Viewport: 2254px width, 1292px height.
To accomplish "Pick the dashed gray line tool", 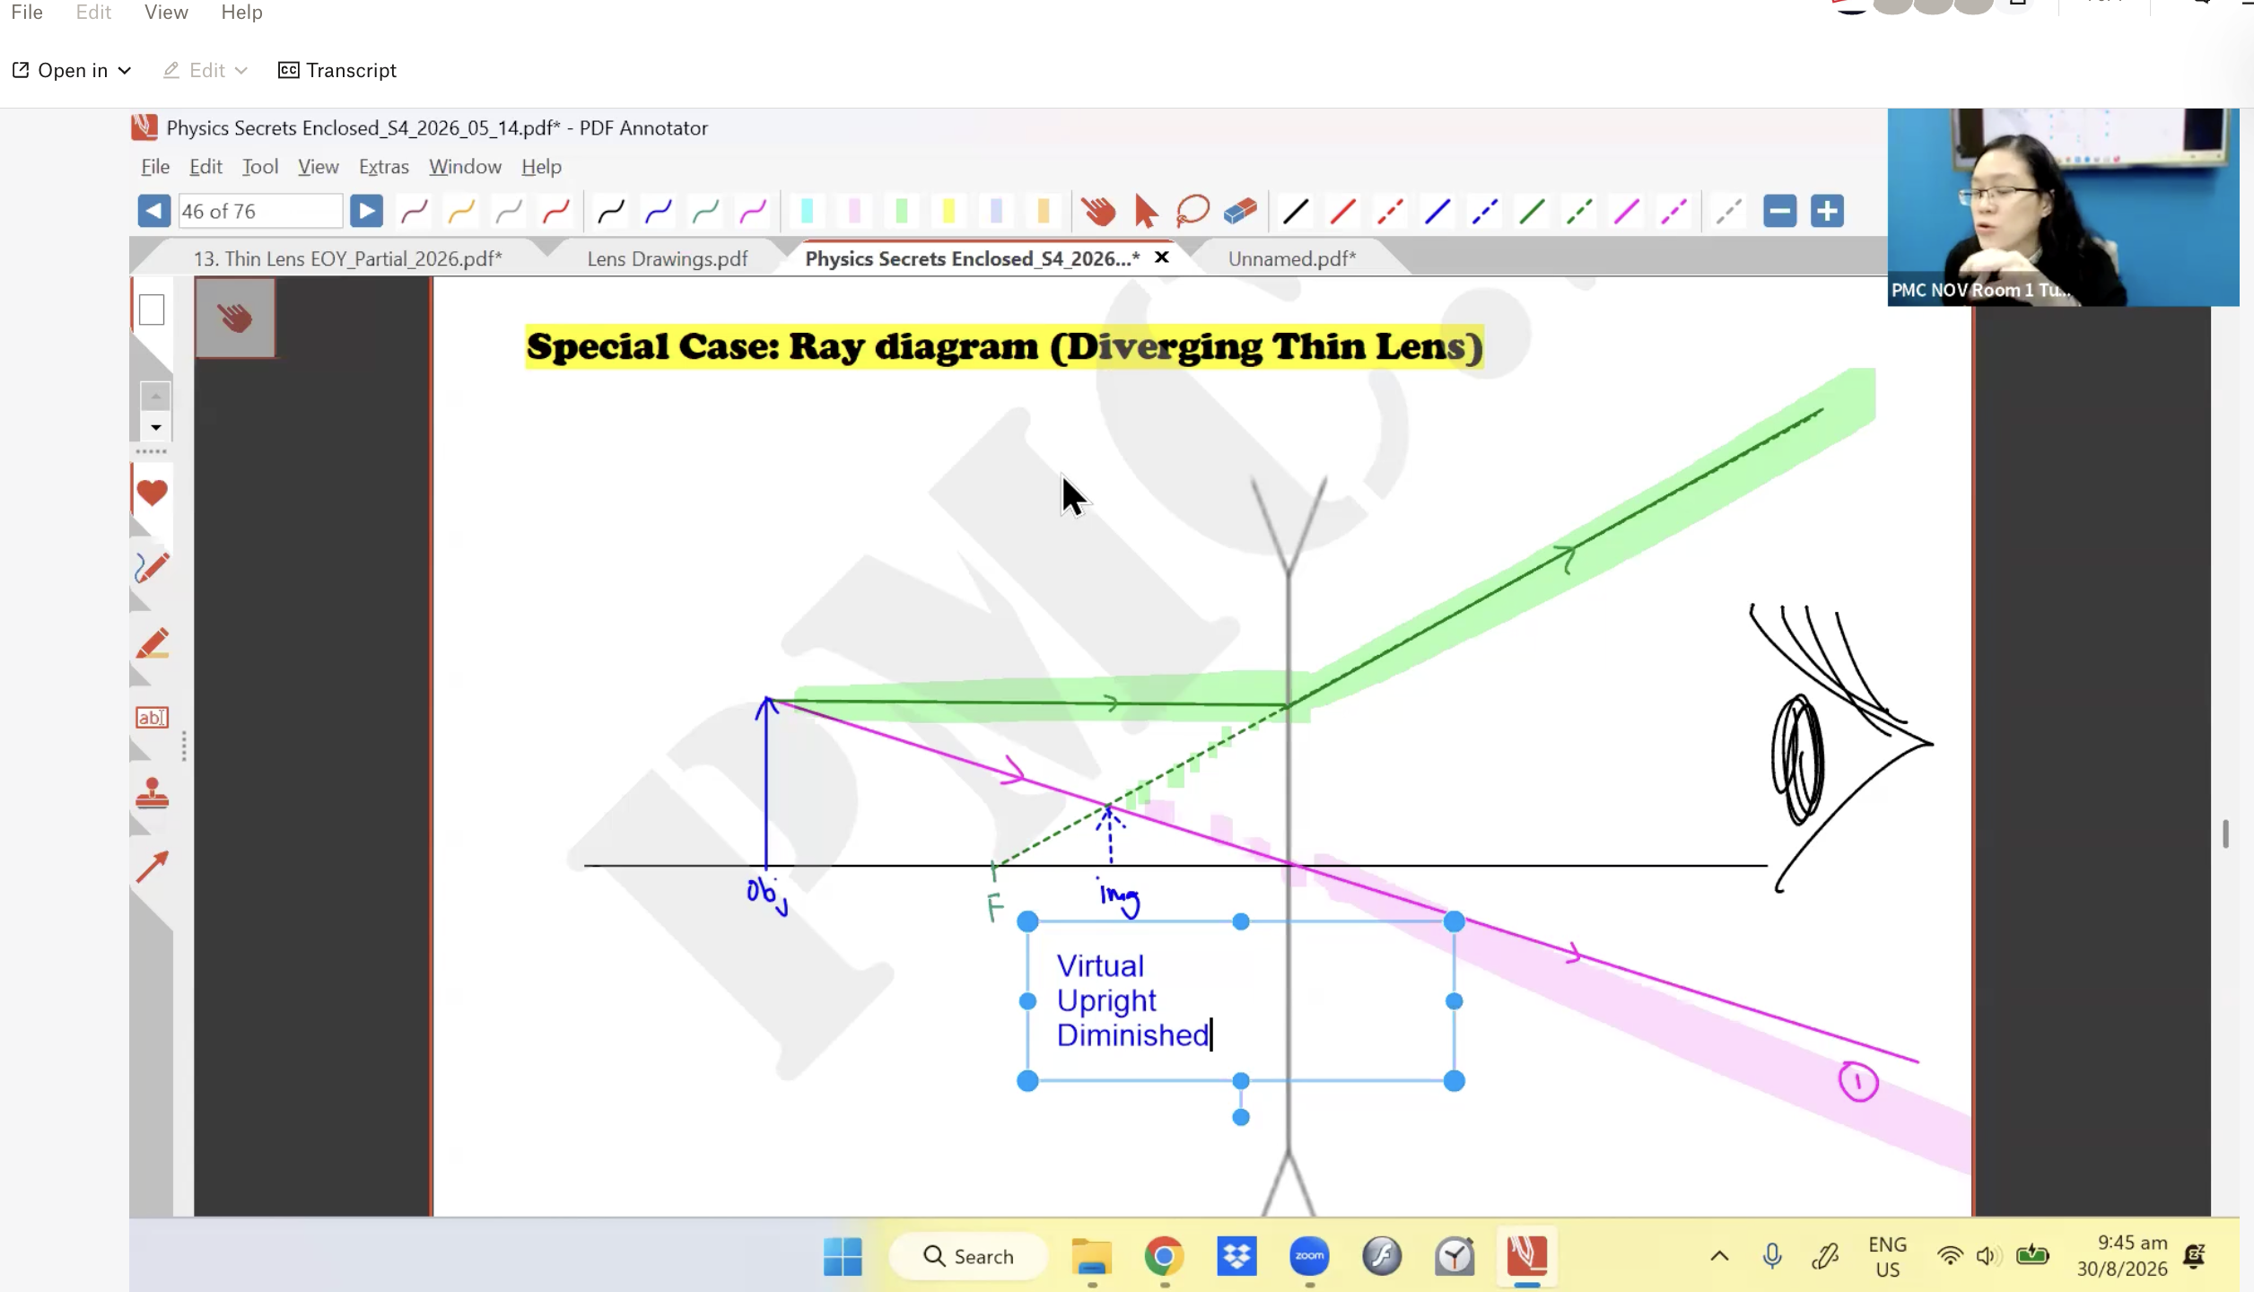I will (x=1729, y=212).
